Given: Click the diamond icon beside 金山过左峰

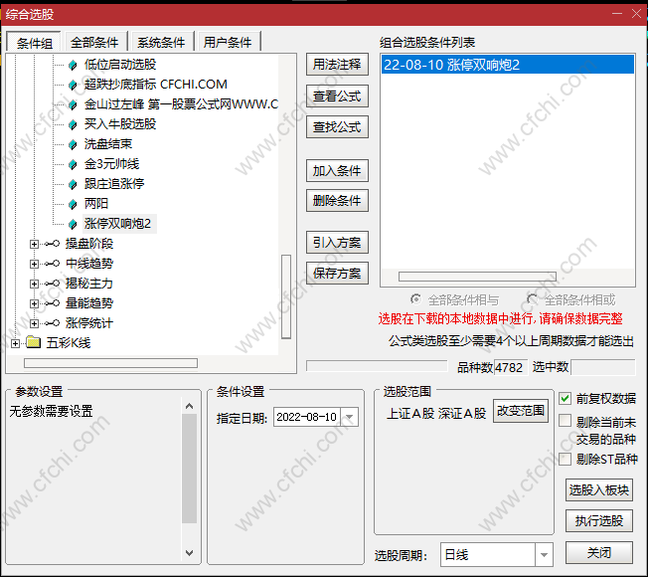Looking at the screenshot, I should (73, 104).
